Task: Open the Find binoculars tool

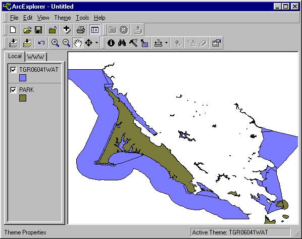Action: [122, 43]
